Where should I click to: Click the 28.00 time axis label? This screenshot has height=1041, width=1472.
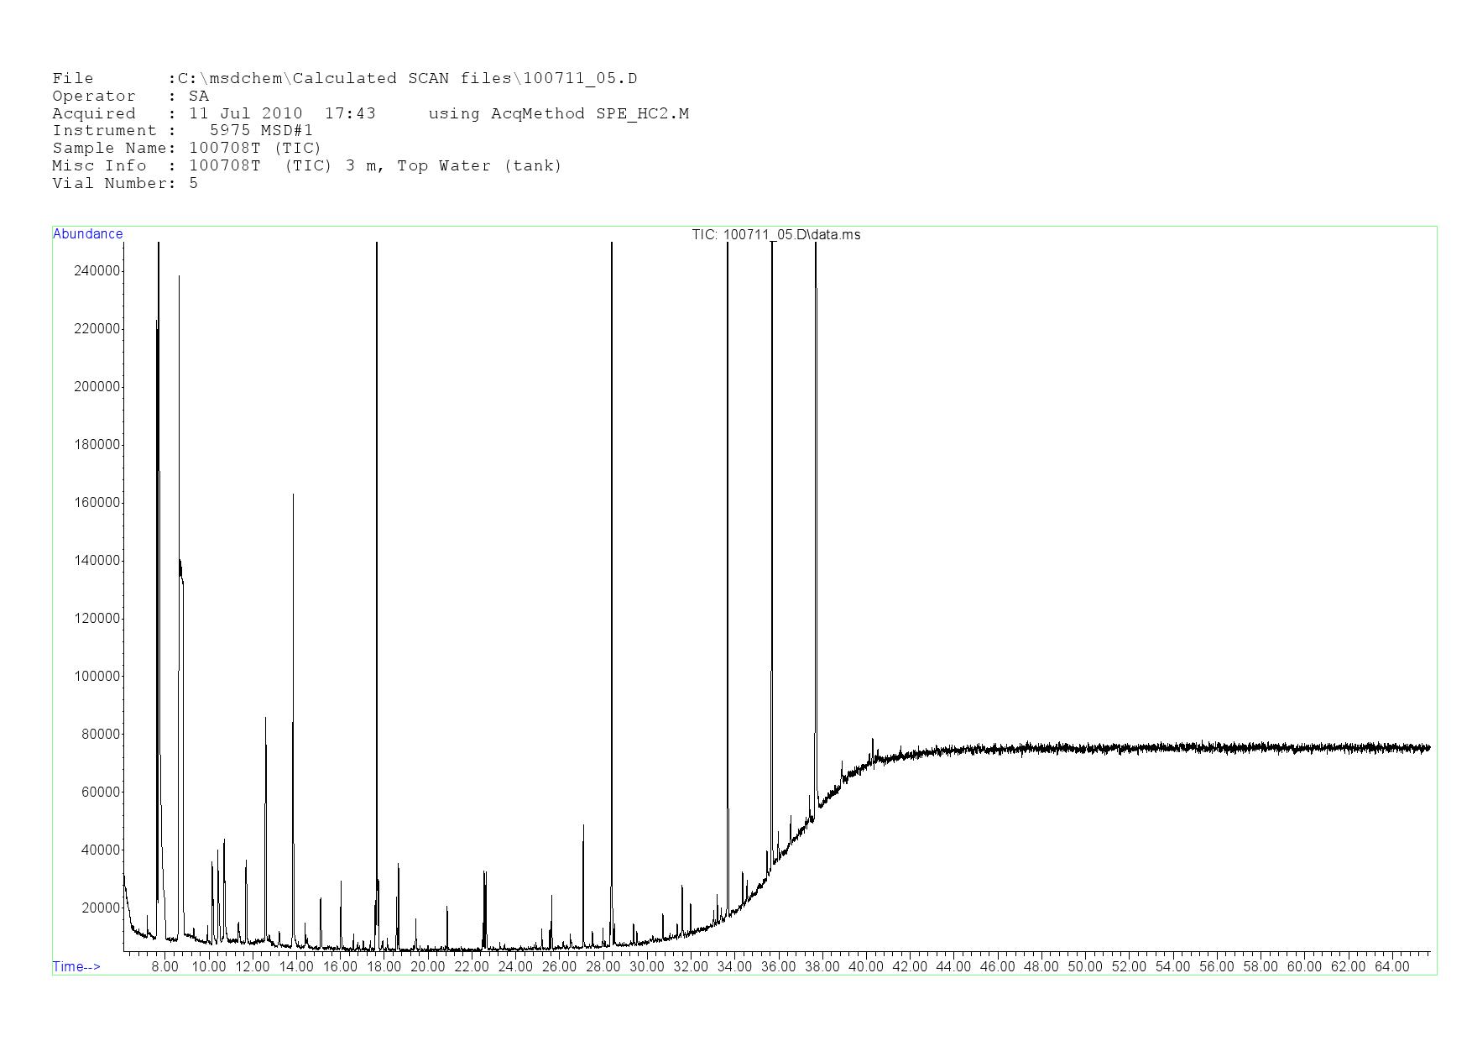603,966
